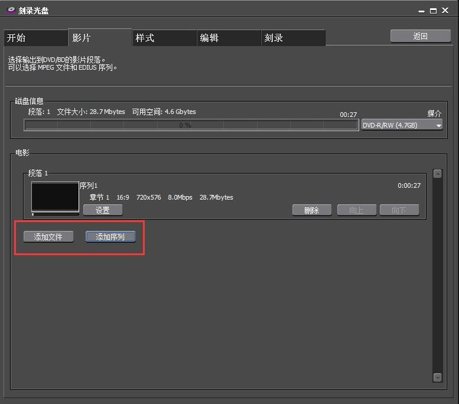Select the 影片 tab
This screenshot has height=404, width=459.
tap(100, 37)
